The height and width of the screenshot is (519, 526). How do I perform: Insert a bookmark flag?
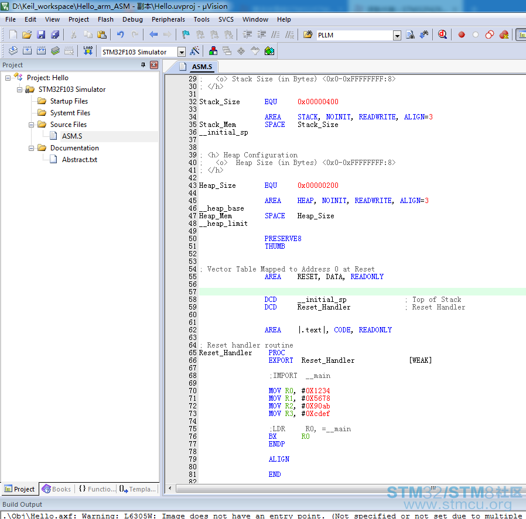click(x=186, y=35)
